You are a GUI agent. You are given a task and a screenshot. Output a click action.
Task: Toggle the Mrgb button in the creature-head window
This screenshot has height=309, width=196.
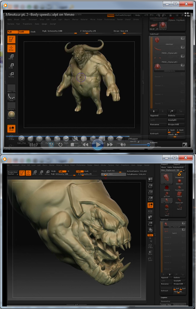[53, 171]
